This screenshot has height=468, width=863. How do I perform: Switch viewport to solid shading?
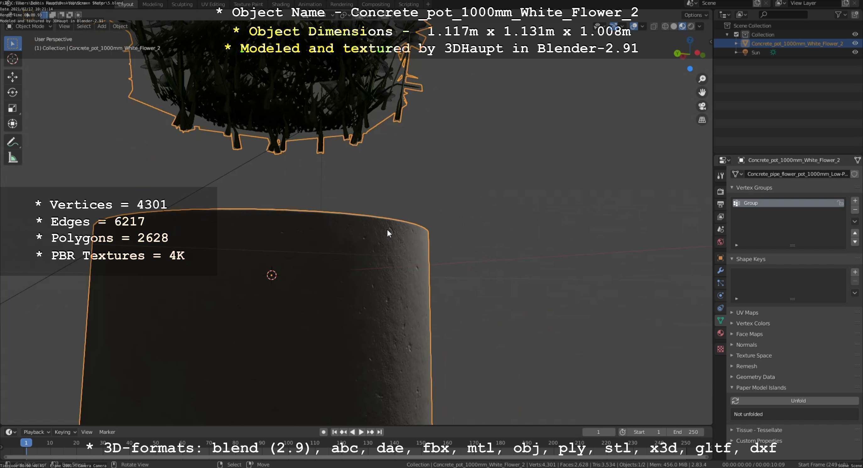[674, 26]
